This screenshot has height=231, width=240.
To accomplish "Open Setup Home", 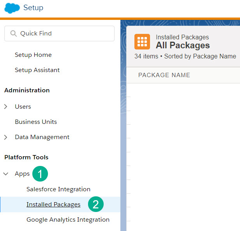I will (x=33, y=55).
